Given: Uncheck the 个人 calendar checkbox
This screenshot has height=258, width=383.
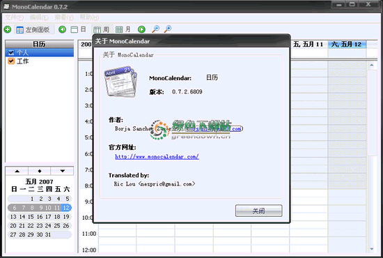Looking at the screenshot, I should [x=11, y=52].
